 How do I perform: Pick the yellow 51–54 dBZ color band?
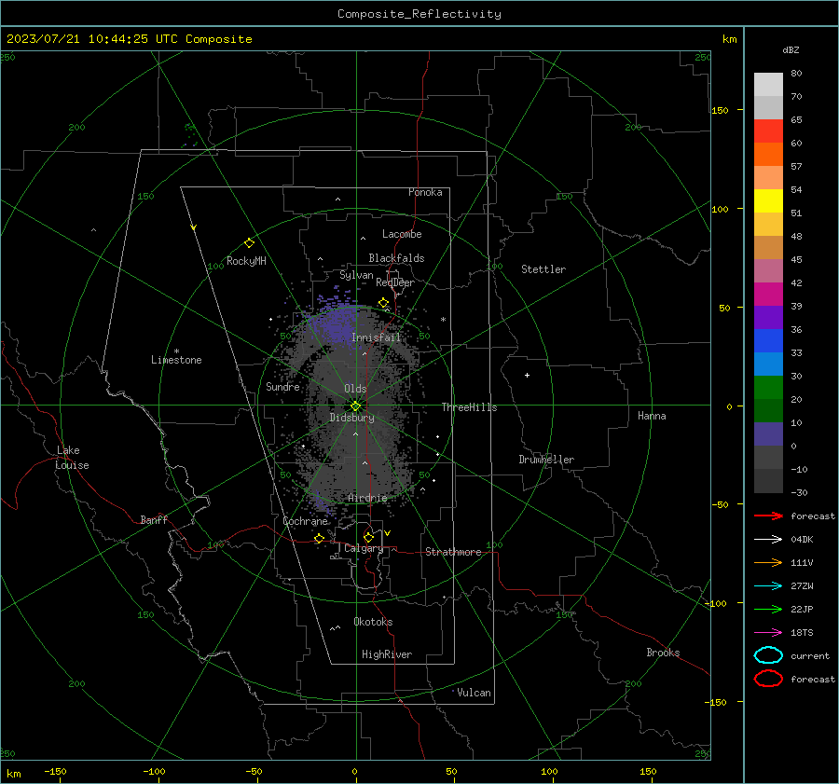pos(768,201)
